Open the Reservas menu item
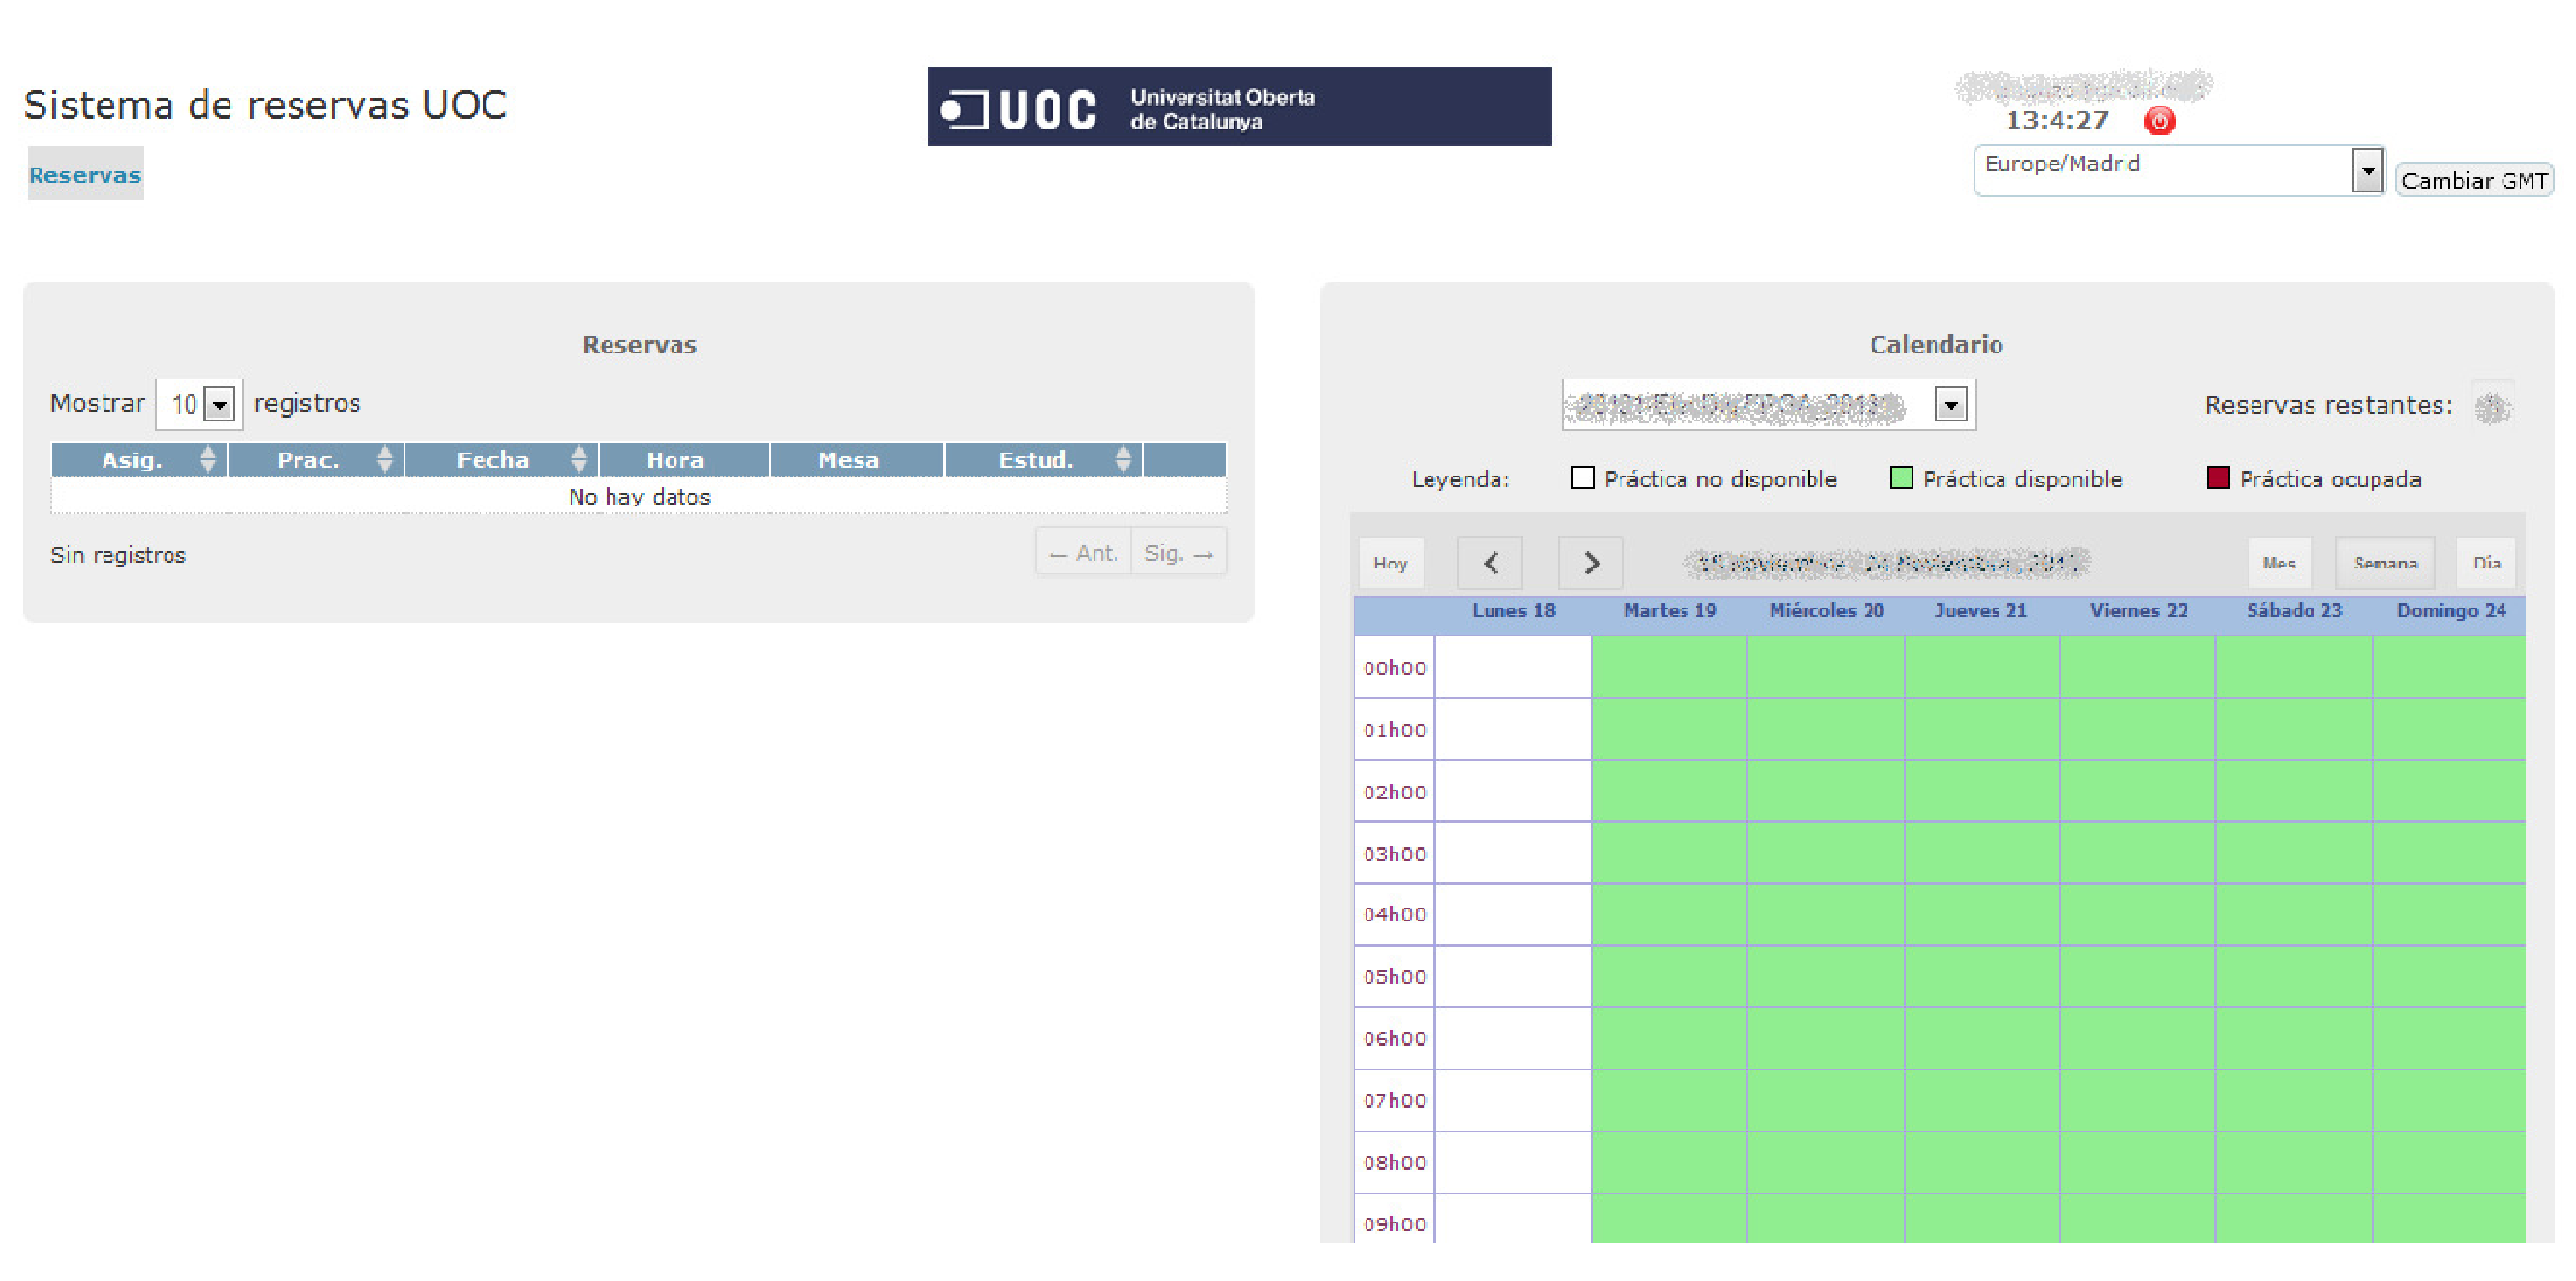The width and height of the screenshot is (2576, 1281). click(x=85, y=175)
